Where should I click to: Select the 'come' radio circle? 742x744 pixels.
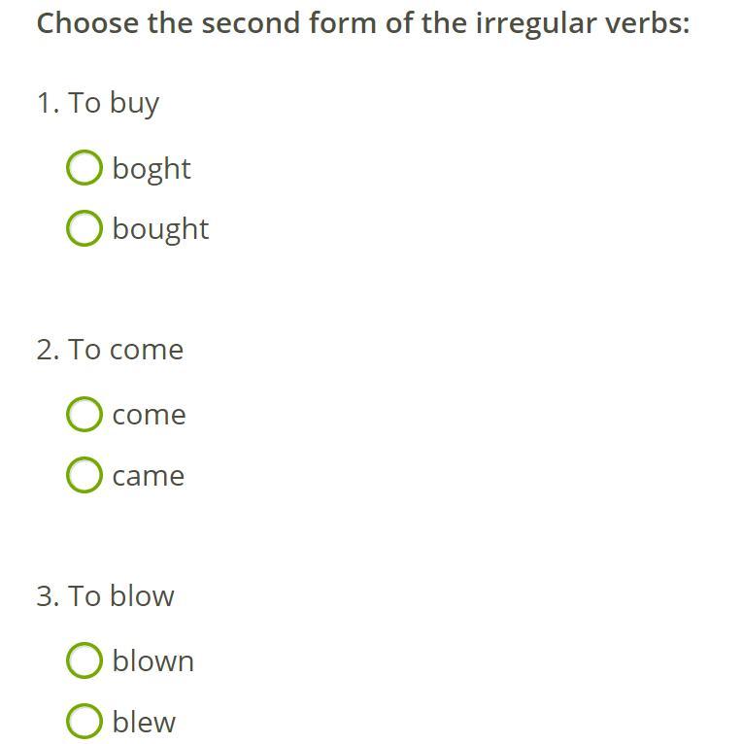pyautogui.click(x=84, y=414)
